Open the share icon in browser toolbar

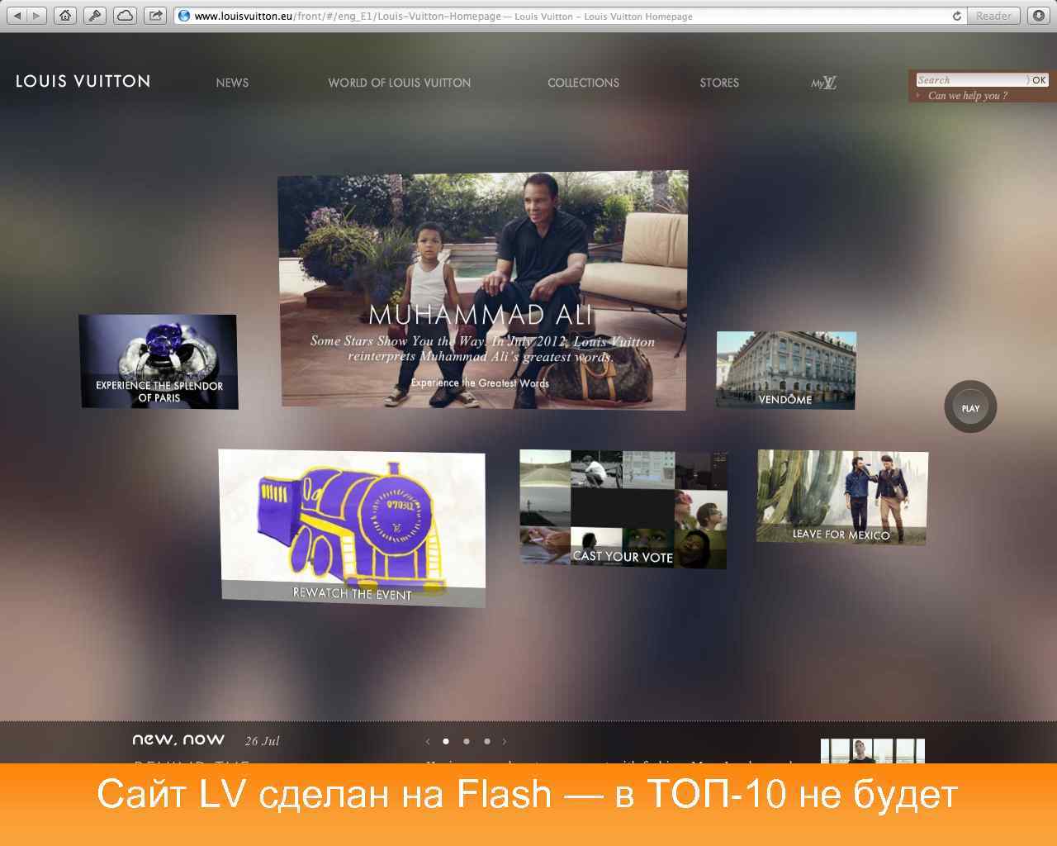[x=154, y=14]
